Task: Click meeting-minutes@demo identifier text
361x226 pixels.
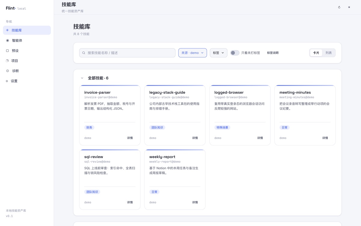Action: tap(297, 97)
